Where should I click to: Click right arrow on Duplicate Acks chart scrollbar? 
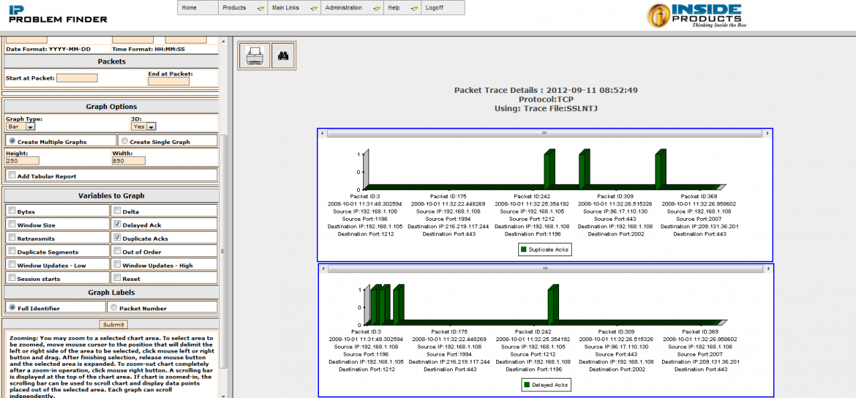767,134
